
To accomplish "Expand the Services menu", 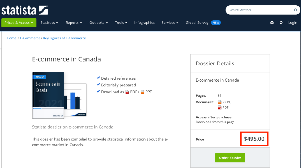I will [170, 23].
